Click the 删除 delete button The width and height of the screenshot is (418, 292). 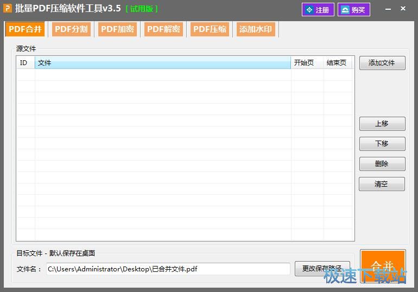tap(382, 164)
